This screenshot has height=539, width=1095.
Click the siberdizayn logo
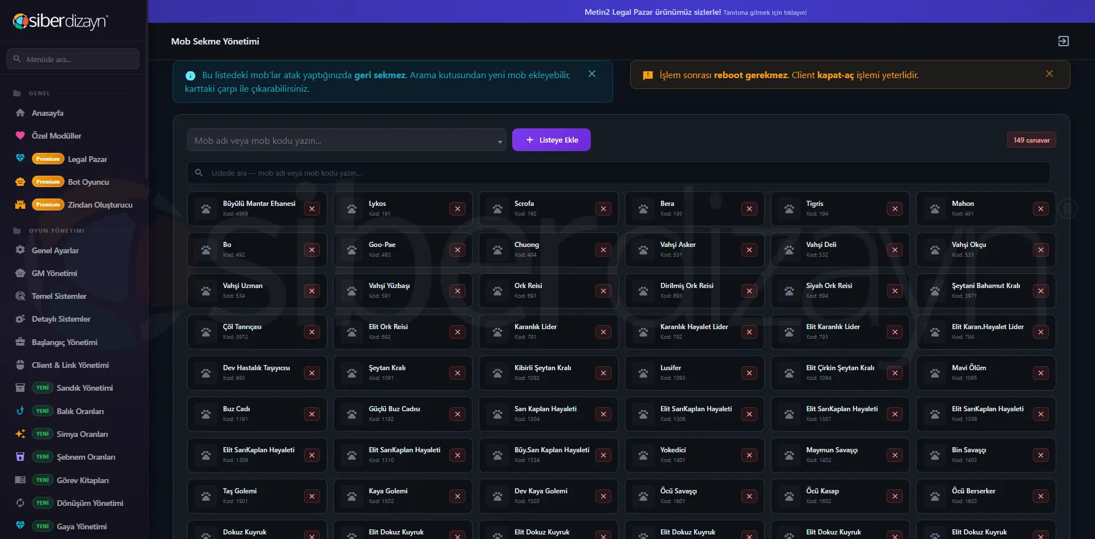coord(60,21)
